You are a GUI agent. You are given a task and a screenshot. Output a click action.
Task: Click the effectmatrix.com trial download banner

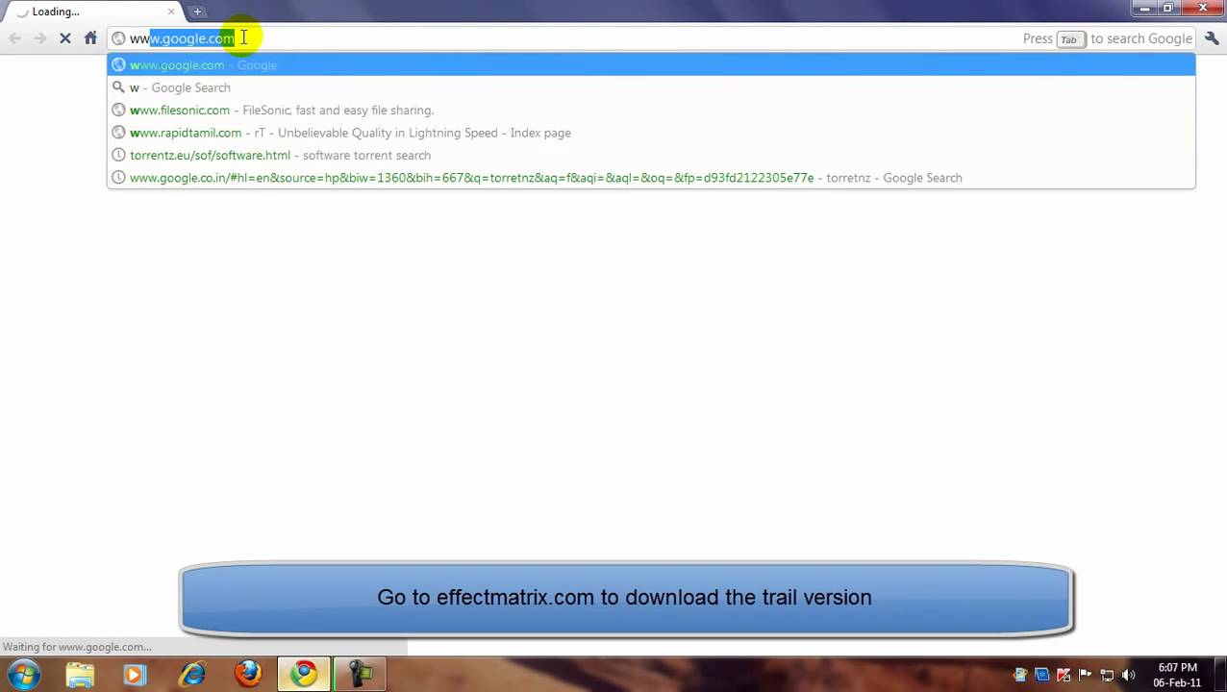625,598
